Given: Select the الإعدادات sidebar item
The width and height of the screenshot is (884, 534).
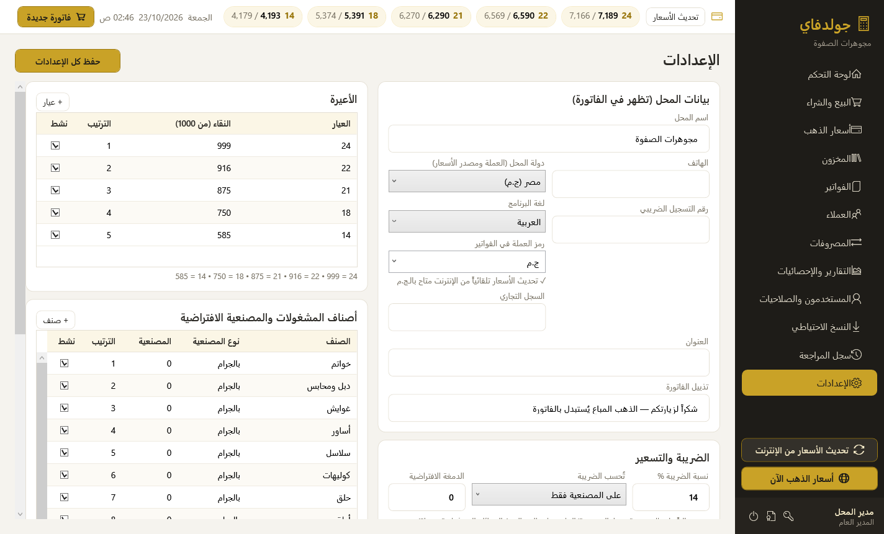Looking at the screenshot, I should click(810, 383).
